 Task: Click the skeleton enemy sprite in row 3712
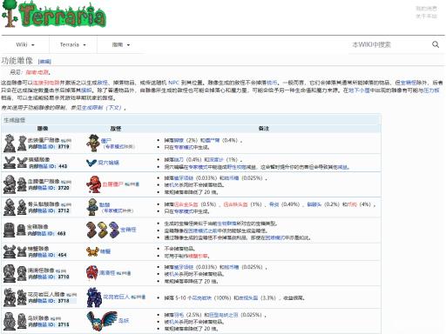[x=92, y=207]
